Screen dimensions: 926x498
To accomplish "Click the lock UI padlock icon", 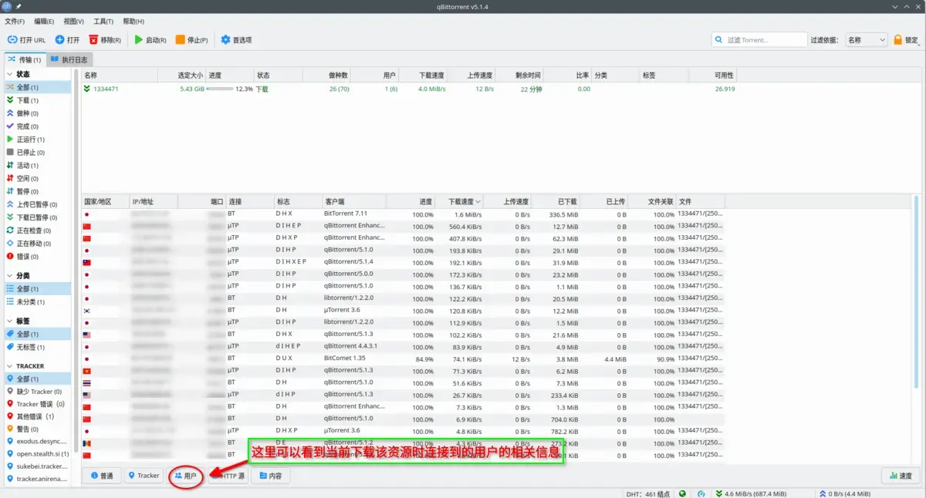I will tap(897, 39).
